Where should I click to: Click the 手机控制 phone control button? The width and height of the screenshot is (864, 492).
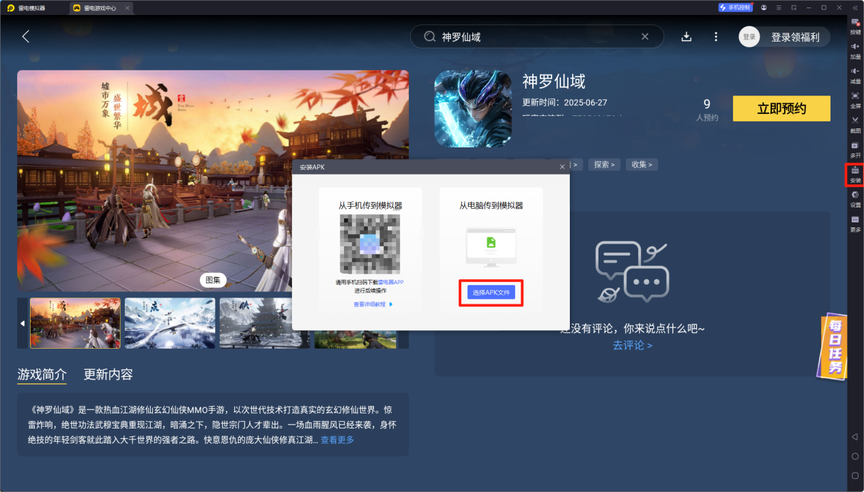pyautogui.click(x=735, y=8)
